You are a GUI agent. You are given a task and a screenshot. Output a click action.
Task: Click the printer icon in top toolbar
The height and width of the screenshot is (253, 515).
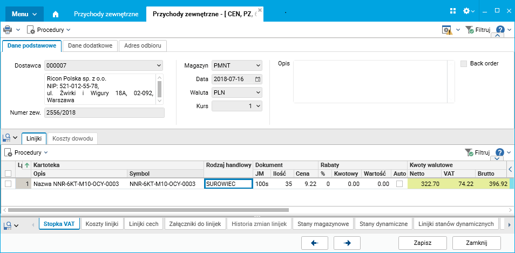point(7,30)
